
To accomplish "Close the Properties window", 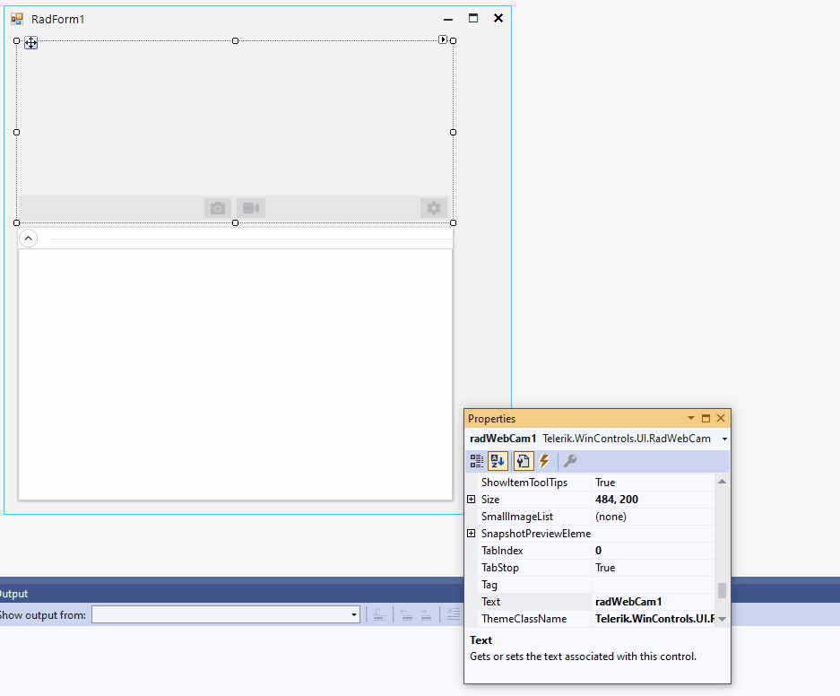I will click(721, 418).
